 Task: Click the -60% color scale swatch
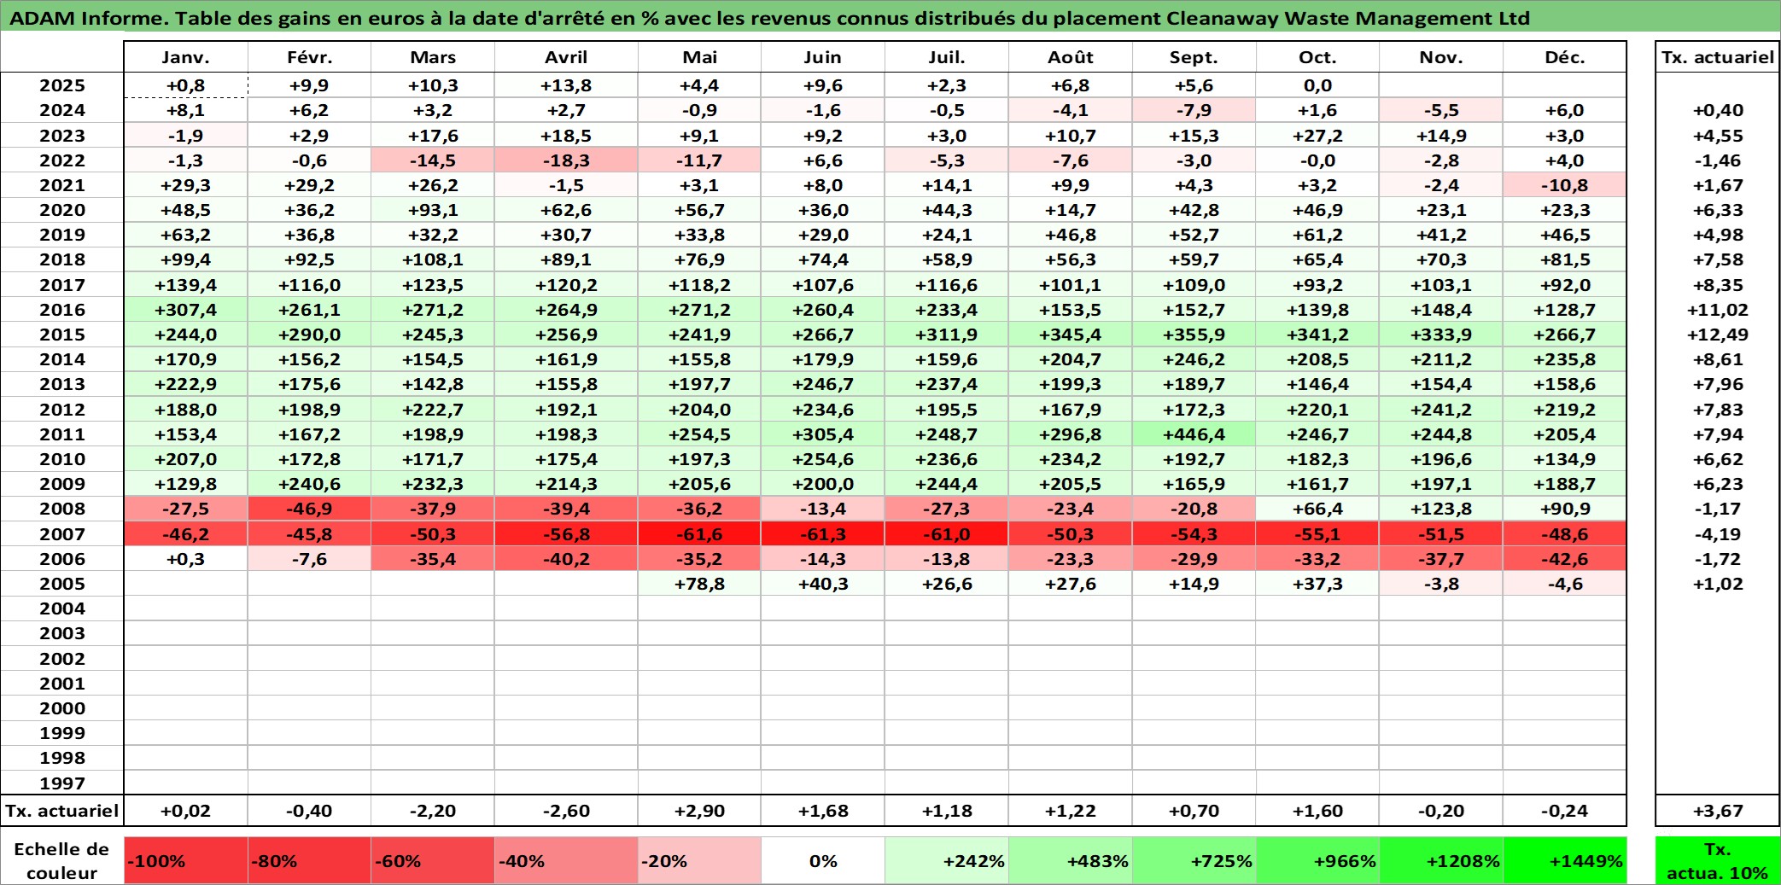point(433,860)
